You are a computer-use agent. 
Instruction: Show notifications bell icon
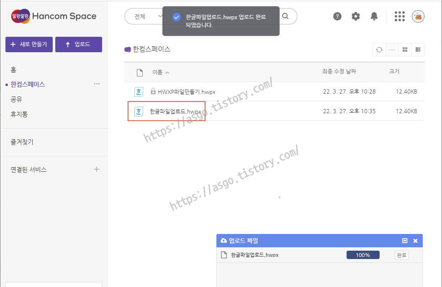click(x=374, y=16)
